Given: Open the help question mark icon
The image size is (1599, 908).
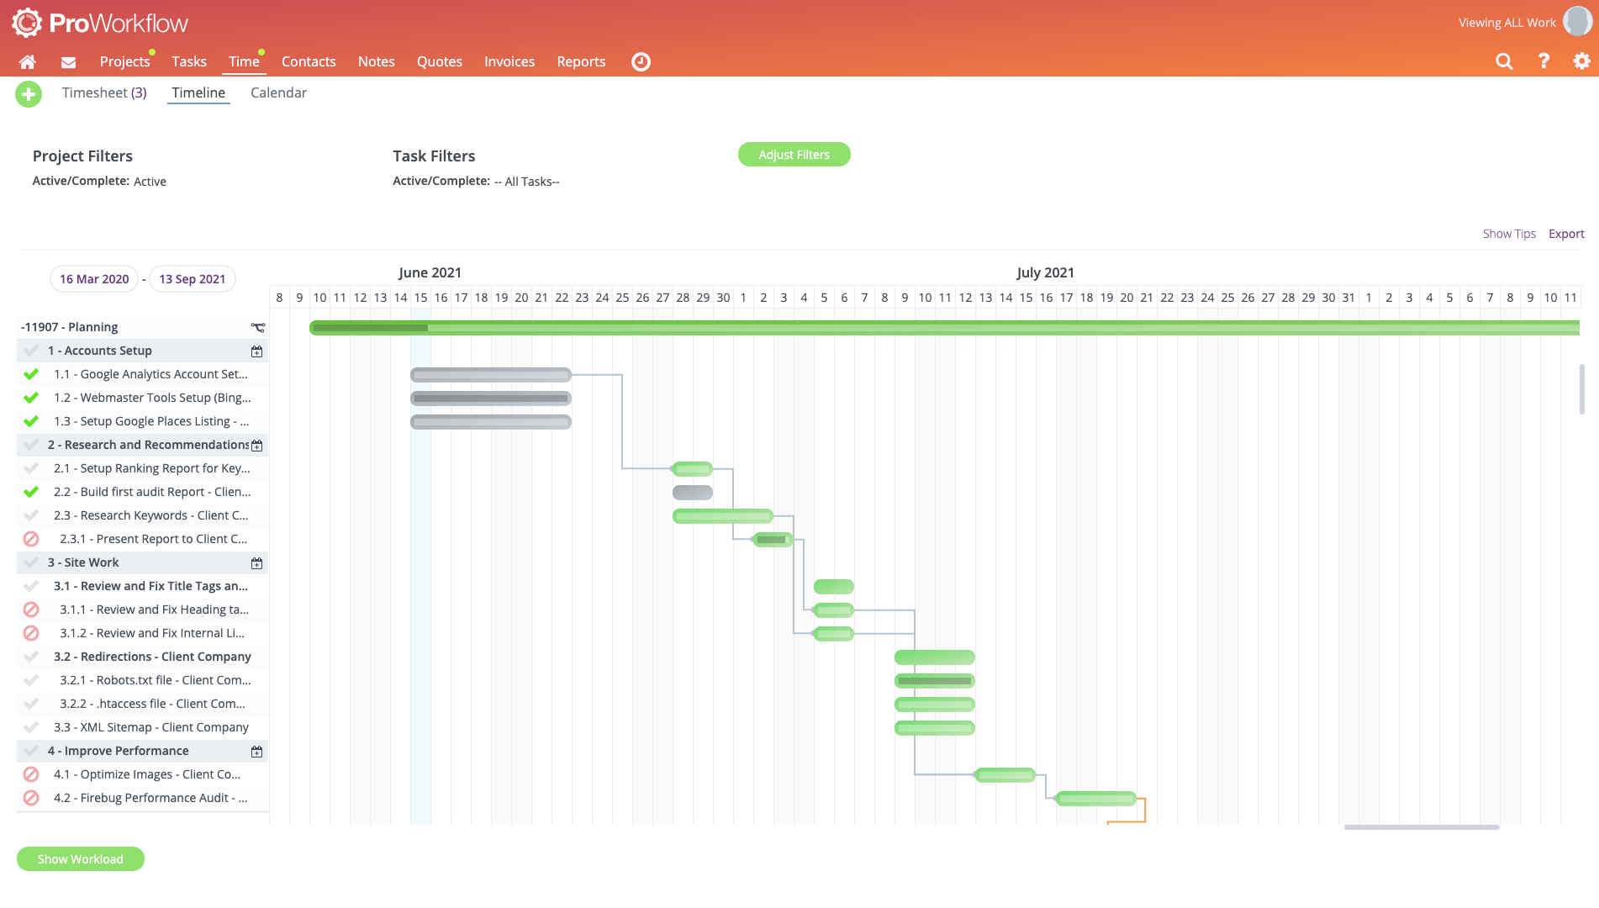Looking at the screenshot, I should [x=1544, y=61].
